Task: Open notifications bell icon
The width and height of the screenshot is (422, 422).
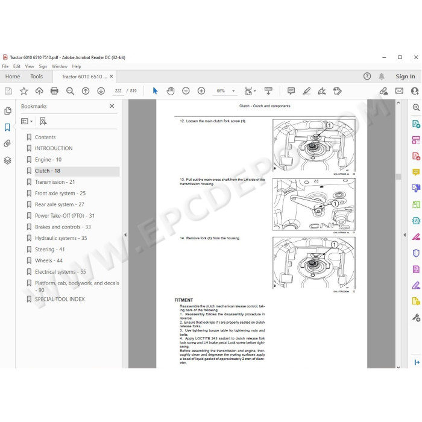Action: click(x=382, y=77)
